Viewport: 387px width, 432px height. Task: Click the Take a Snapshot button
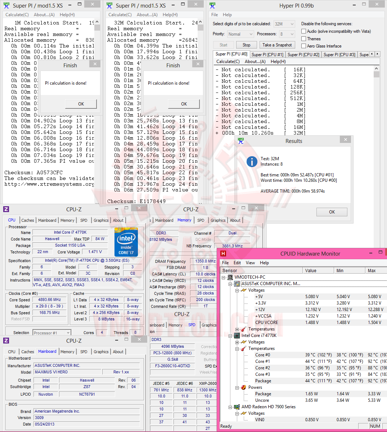pyautogui.click(x=277, y=45)
